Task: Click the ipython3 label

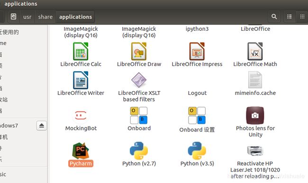Action: (197, 29)
